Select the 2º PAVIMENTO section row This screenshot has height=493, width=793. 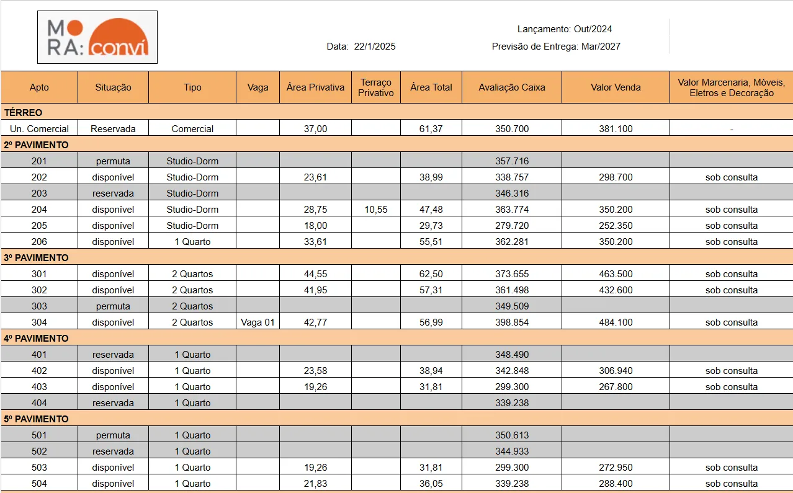(396, 144)
